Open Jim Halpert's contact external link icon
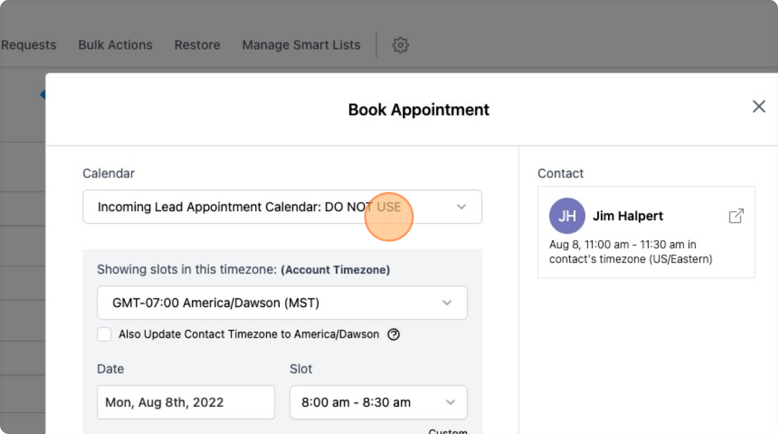The height and width of the screenshot is (434, 778). click(x=735, y=216)
